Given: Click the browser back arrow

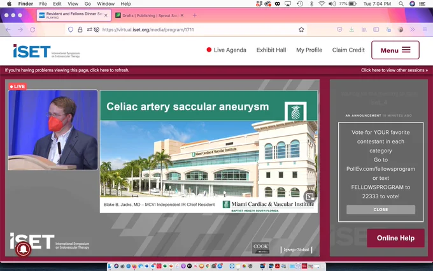Looking at the screenshot, I should [8, 29].
